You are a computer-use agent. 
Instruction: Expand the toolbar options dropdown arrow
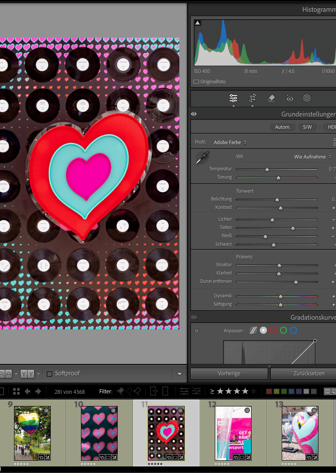(179, 374)
